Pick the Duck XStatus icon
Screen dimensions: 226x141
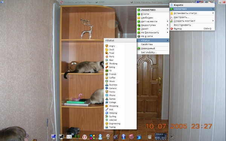107,50
